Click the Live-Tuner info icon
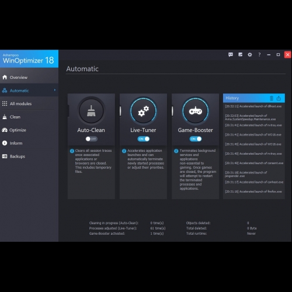This screenshot has height=292, width=292. (x=124, y=151)
